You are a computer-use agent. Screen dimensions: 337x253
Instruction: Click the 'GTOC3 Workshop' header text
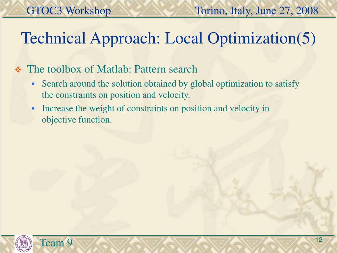click(x=68, y=11)
